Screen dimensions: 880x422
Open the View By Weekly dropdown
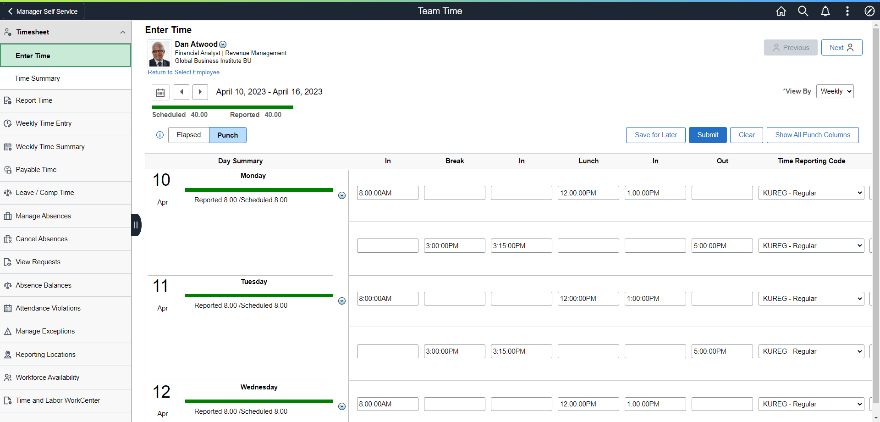(x=835, y=91)
